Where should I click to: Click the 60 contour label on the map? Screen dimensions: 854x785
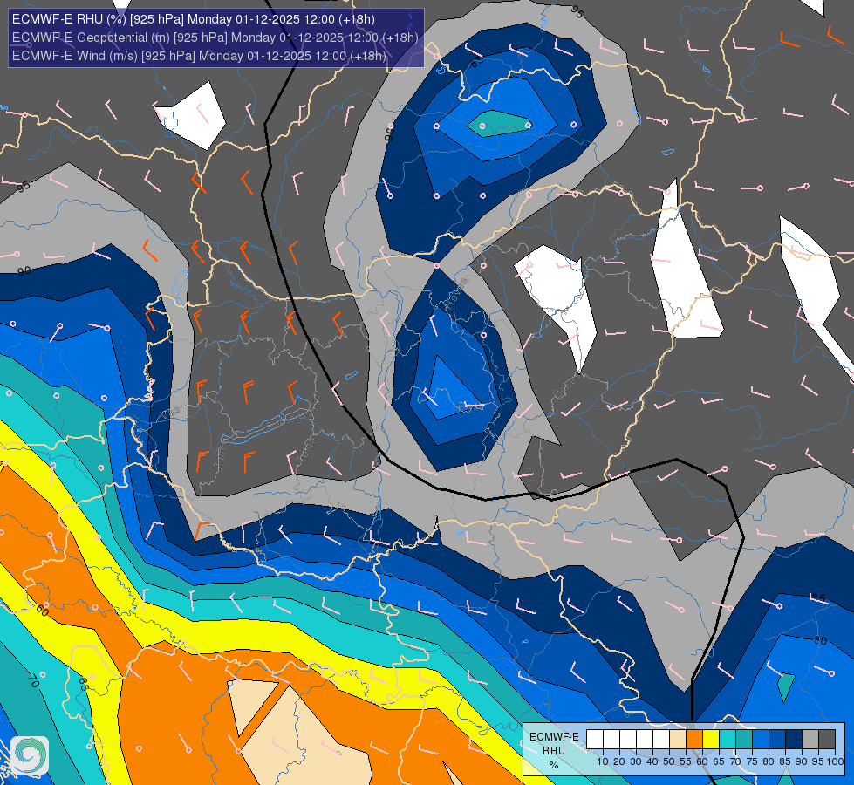43,611
